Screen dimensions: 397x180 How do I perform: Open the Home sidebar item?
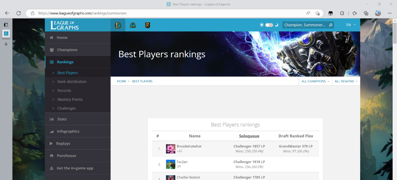78,38
